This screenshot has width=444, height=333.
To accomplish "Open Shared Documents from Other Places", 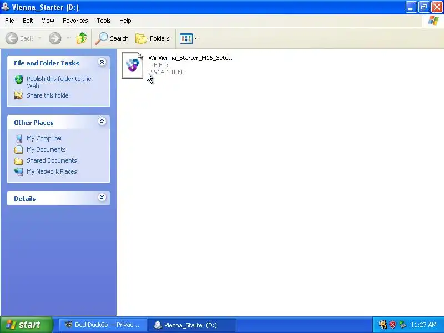I will (x=52, y=160).
